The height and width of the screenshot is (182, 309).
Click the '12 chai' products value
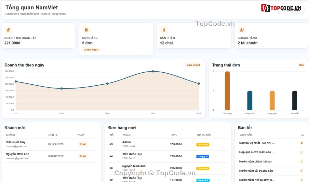coord(166,43)
